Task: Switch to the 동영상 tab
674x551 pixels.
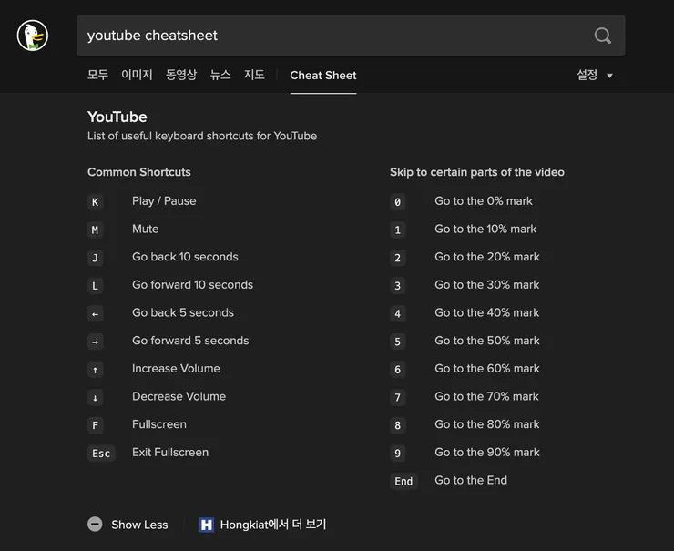Action: coord(181,75)
